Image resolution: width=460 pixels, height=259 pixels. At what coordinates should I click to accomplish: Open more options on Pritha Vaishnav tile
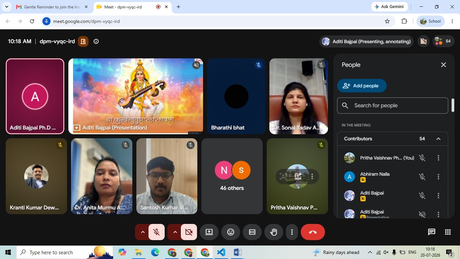click(x=312, y=176)
